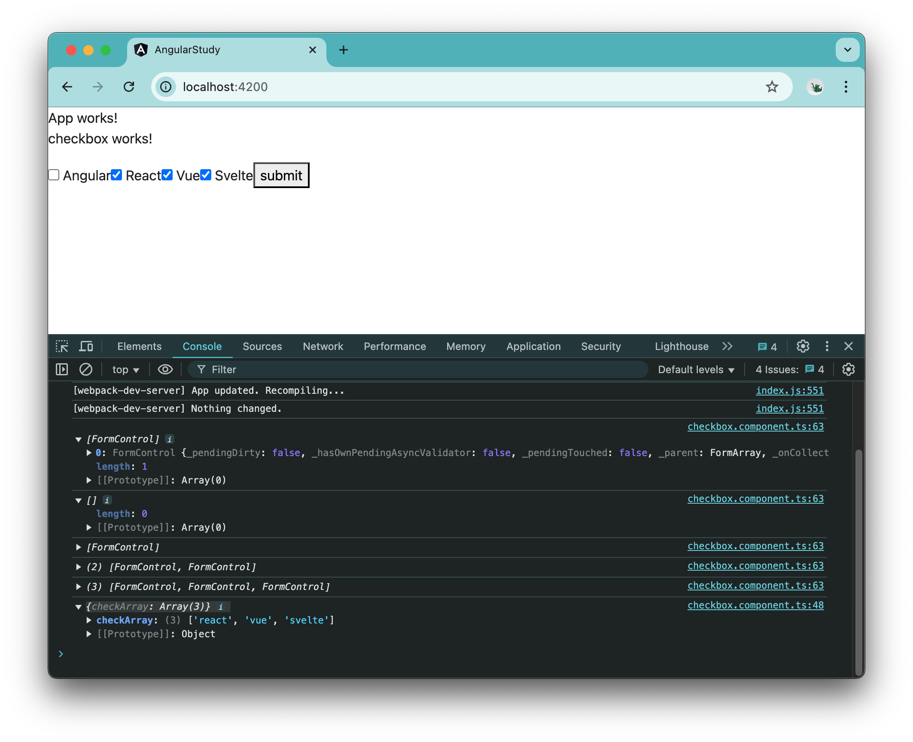Screen dimensions: 913x742
Task: Click the console input prompt
Action: (172, 654)
